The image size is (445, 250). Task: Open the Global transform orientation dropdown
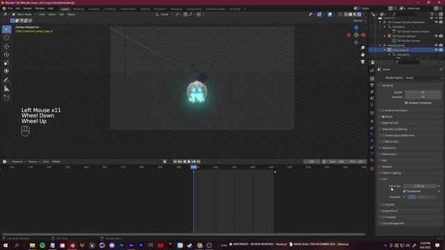point(164,14)
